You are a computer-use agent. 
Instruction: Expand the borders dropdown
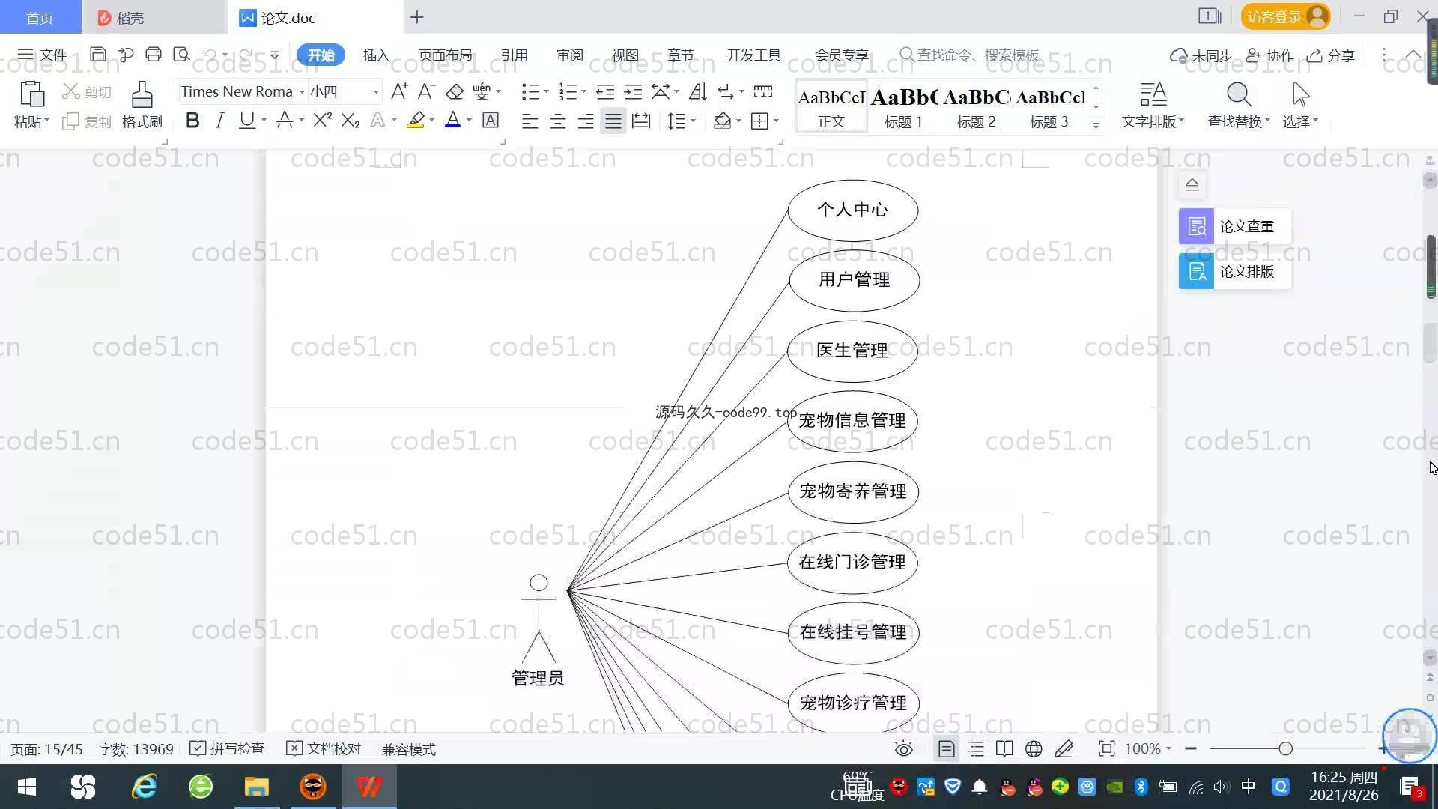click(776, 121)
